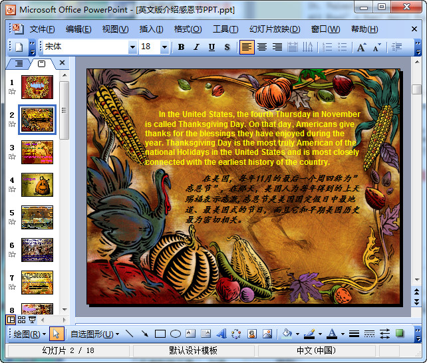Decrease indent level icon
Screen dimensions: 427x363
click(x=396, y=47)
